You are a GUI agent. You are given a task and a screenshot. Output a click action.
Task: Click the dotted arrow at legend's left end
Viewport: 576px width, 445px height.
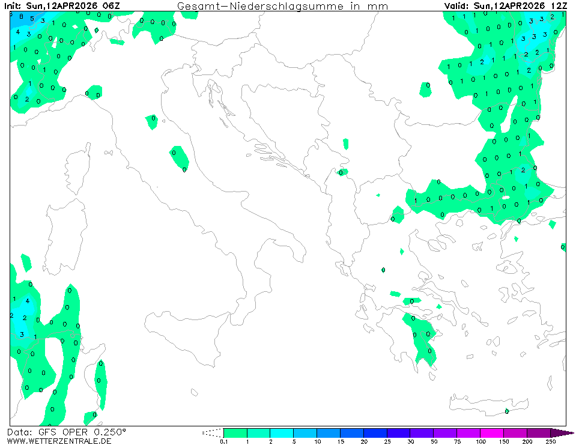point(212,432)
